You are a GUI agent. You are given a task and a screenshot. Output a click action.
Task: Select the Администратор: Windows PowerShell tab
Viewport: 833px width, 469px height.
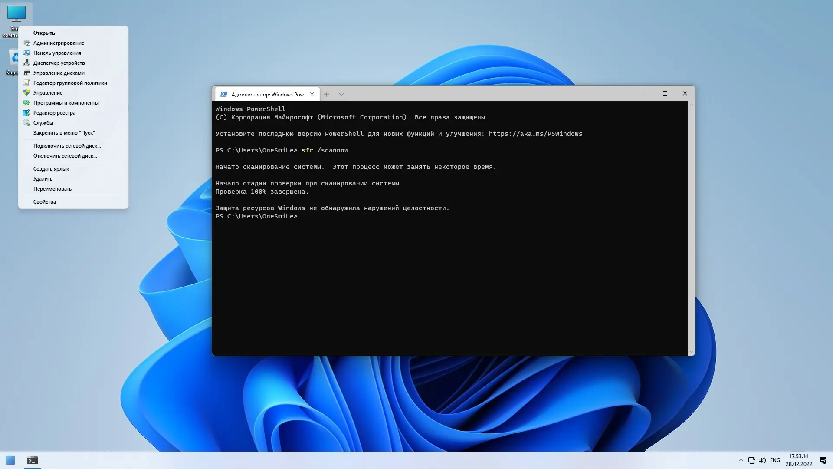[x=265, y=94]
